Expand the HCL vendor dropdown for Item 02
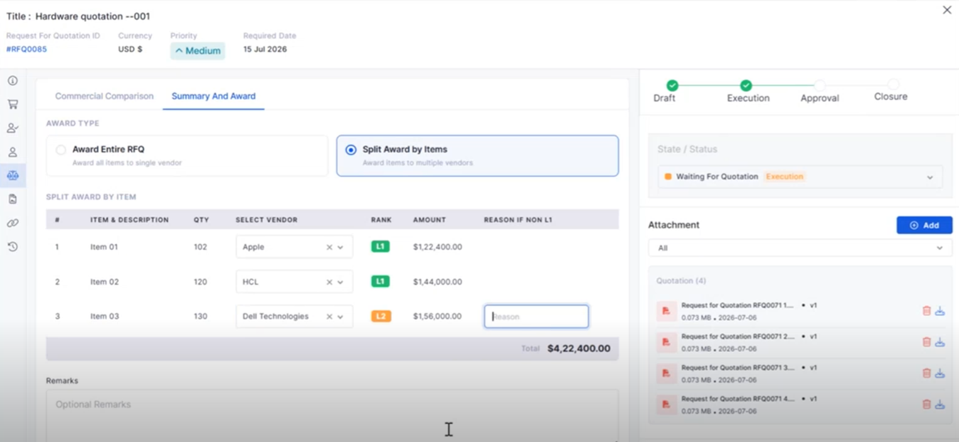The image size is (959, 442). (x=340, y=282)
